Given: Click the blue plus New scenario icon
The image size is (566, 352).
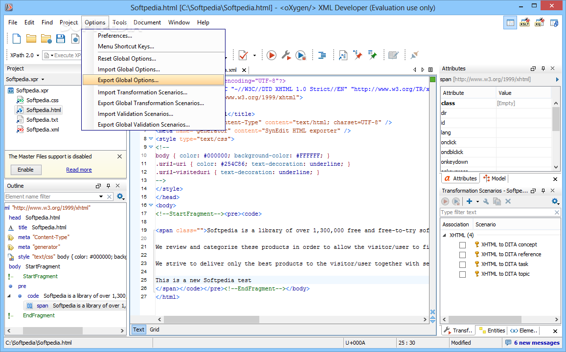Looking at the screenshot, I should (469, 201).
